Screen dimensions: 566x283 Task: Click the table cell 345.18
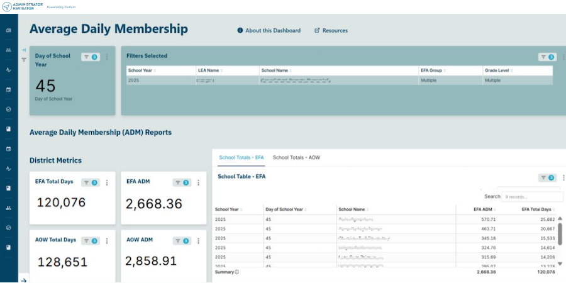[x=489, y=238]
